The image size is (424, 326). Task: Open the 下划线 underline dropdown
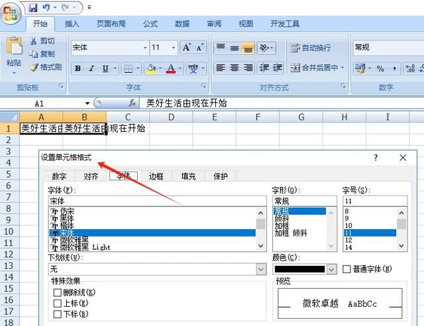coord(261,269)
